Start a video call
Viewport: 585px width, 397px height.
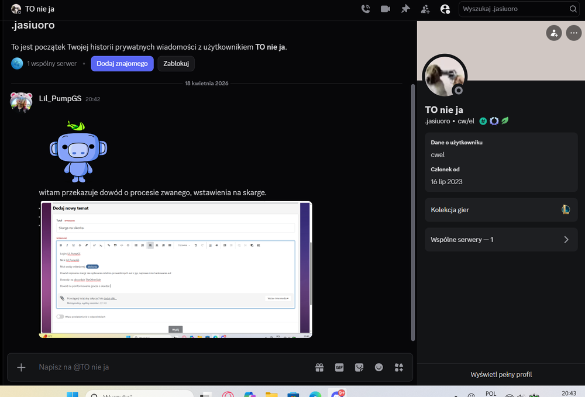click(386, 9)
